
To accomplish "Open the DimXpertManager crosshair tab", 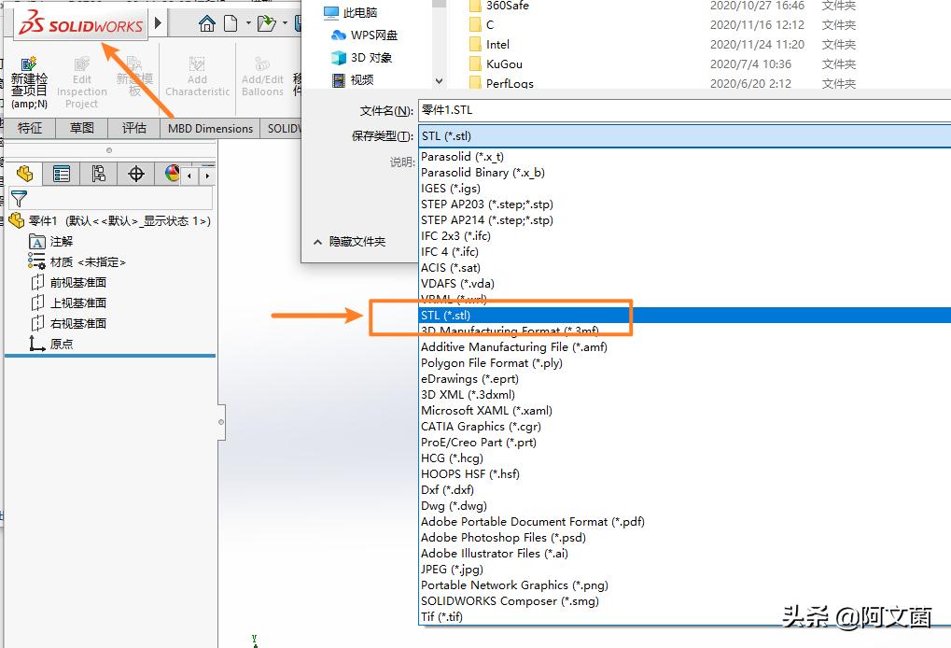I will click(136, 174).
